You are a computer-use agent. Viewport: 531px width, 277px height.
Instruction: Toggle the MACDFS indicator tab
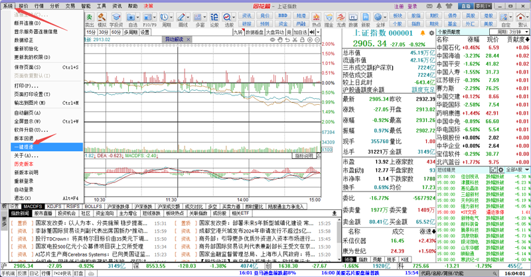click(x=33, y=207)
